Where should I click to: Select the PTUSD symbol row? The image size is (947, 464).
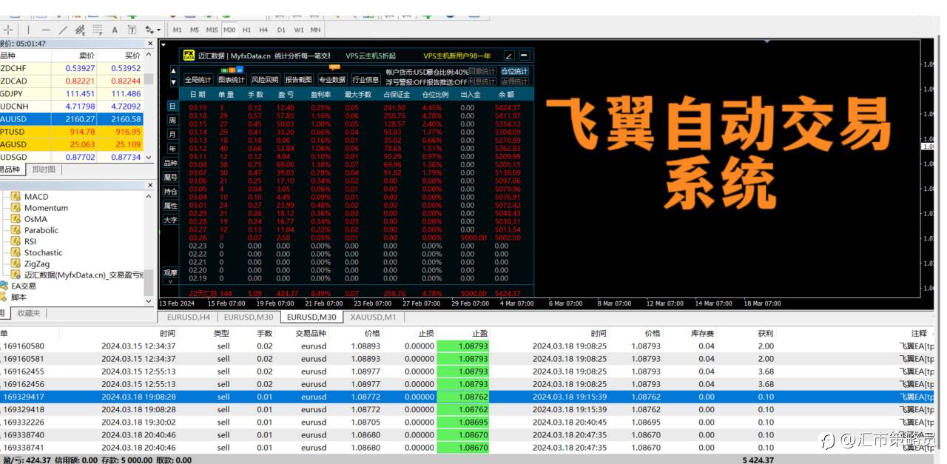click(72, 131)
